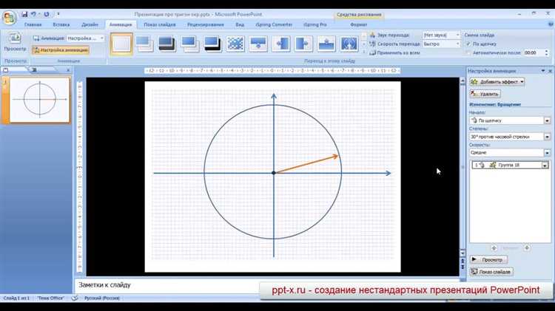
Task: Open the Формат drawing tools tab
Action: click(359, 24)
